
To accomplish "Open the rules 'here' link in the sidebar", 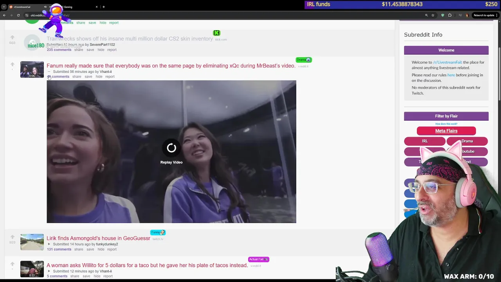I will tap(451, 75).
